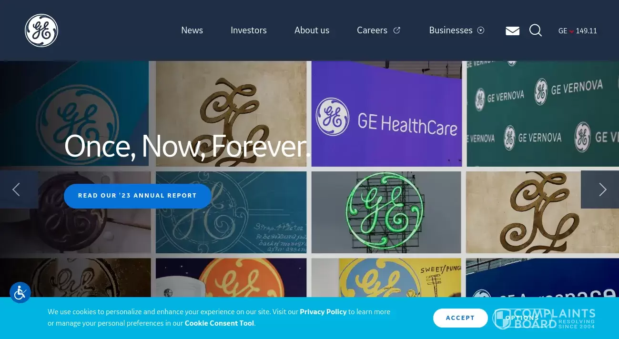Open cookie Options button
This screenshot has width=619, height=339.
tap(522, 318)
